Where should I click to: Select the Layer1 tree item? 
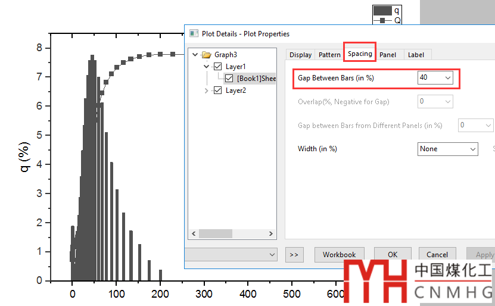pyautogui.click(x=235, y=67)
